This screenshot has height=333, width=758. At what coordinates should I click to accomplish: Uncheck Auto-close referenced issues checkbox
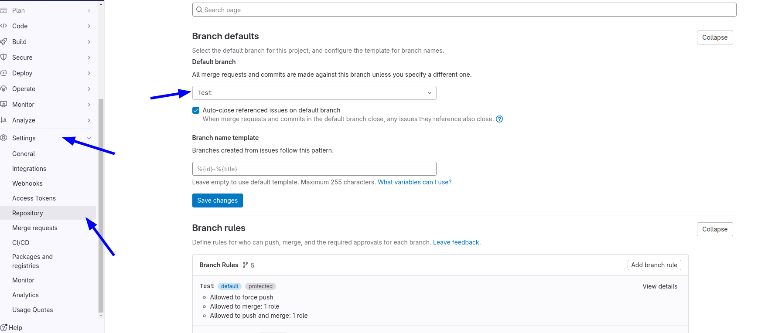coord(196,110)
